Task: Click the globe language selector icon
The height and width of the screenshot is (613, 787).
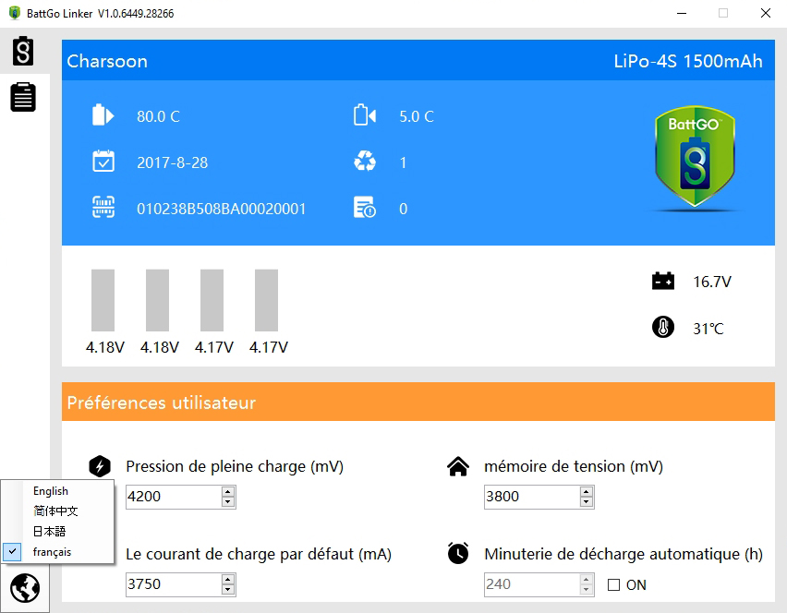Action: (25, 588)
